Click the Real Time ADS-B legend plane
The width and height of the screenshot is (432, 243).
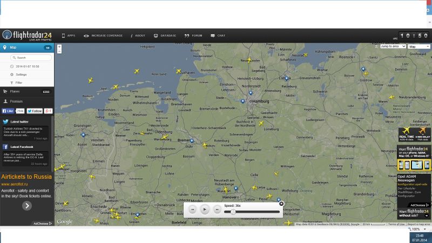[407, 131]
